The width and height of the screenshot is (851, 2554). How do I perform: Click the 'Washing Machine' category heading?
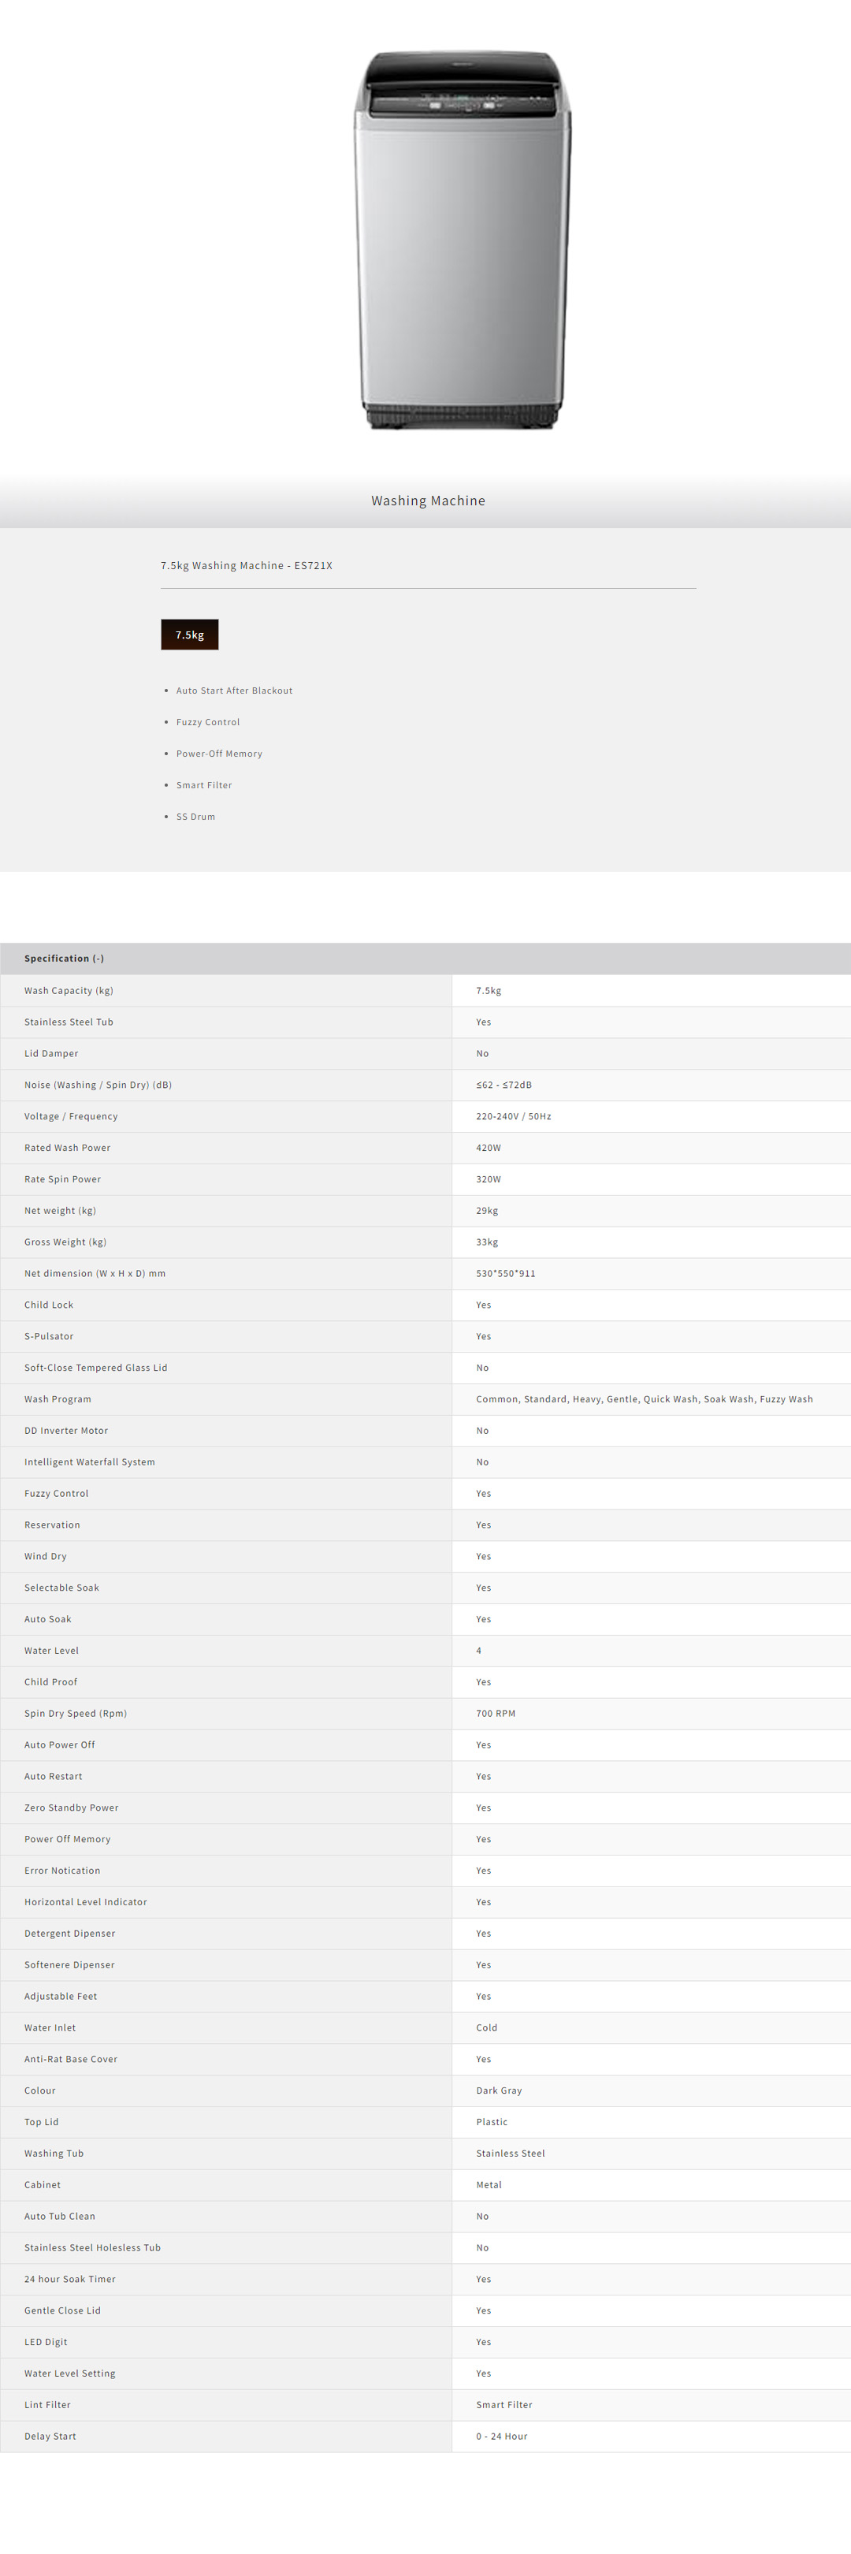(x=428, y=501)
